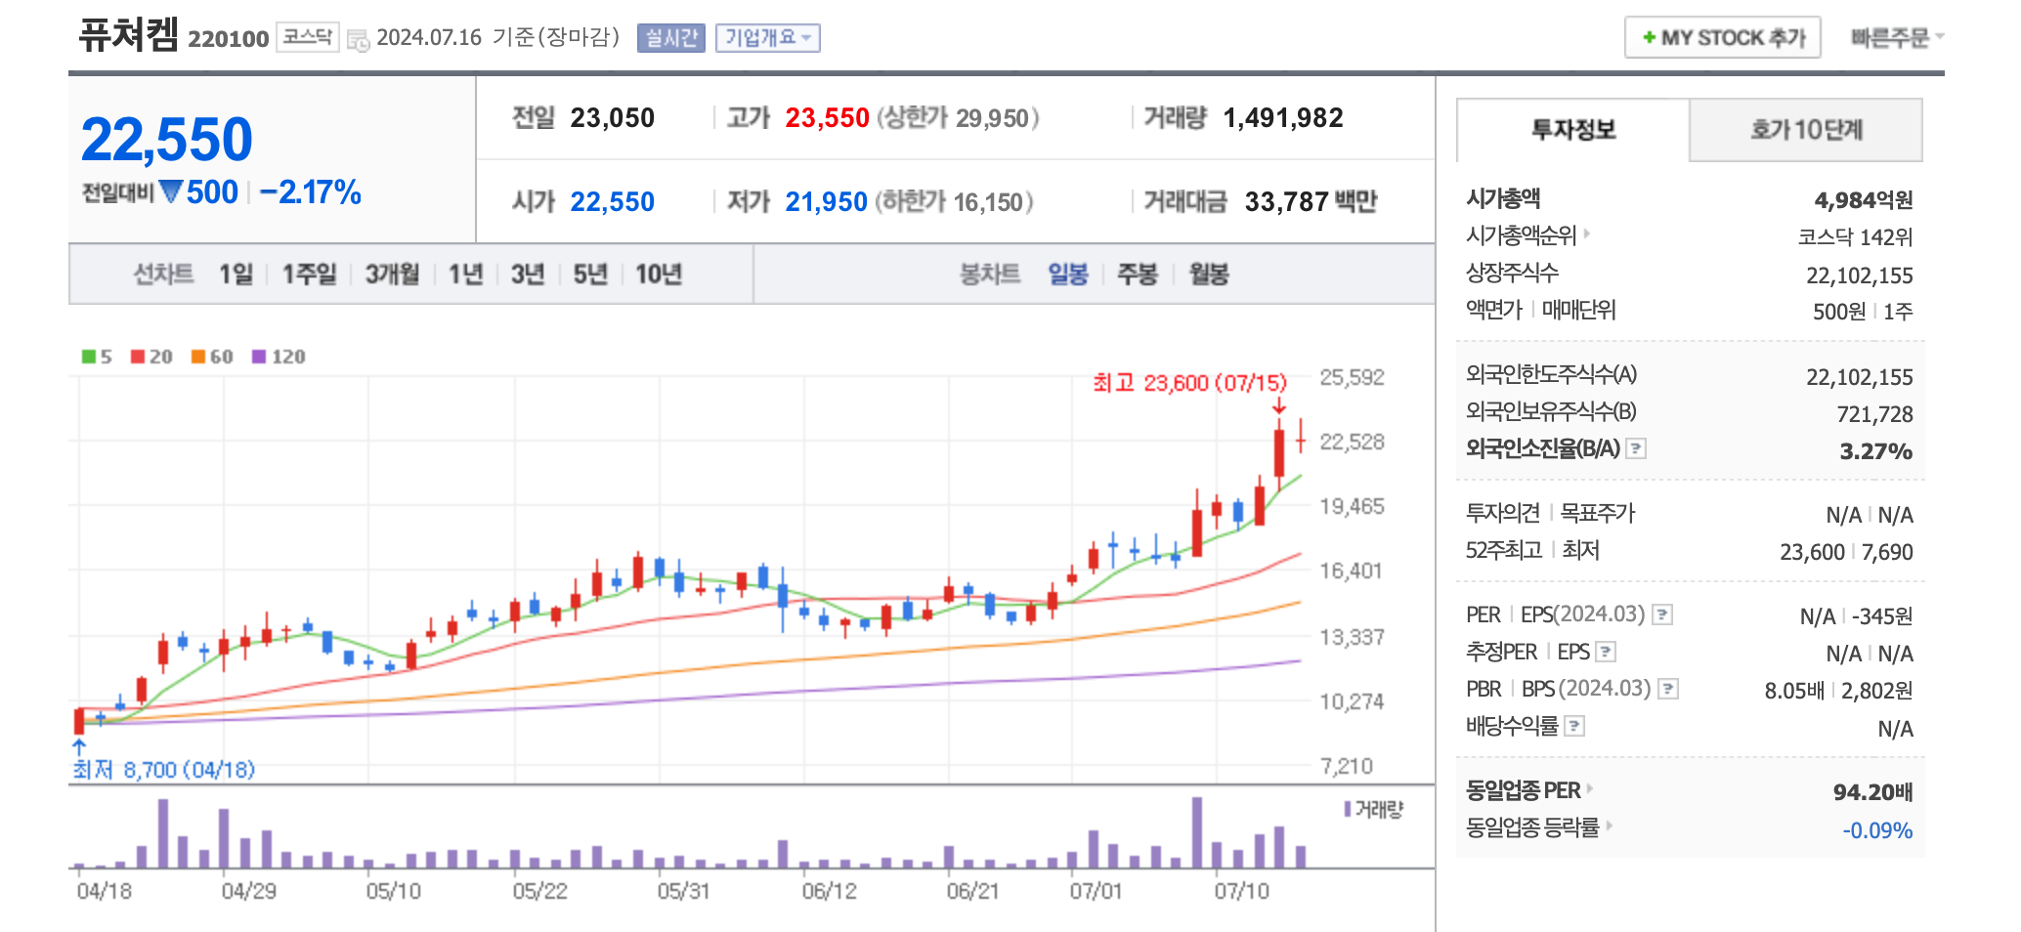Select the 3개월 chart period
The height and width of the screenshot is (932, 2021).
[390, 275]
